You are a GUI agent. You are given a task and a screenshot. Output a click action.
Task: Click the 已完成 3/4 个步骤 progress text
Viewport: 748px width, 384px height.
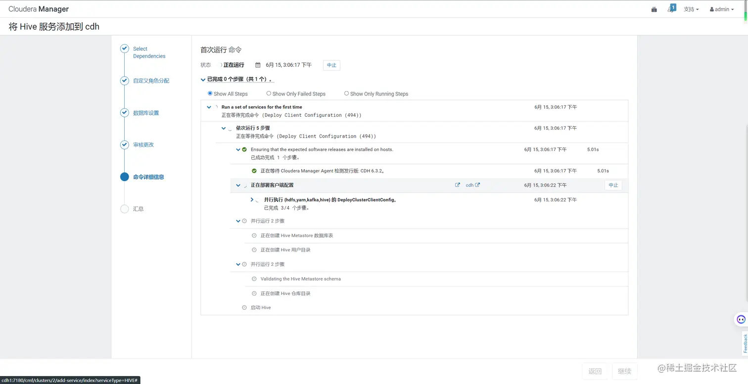(286, 208)
